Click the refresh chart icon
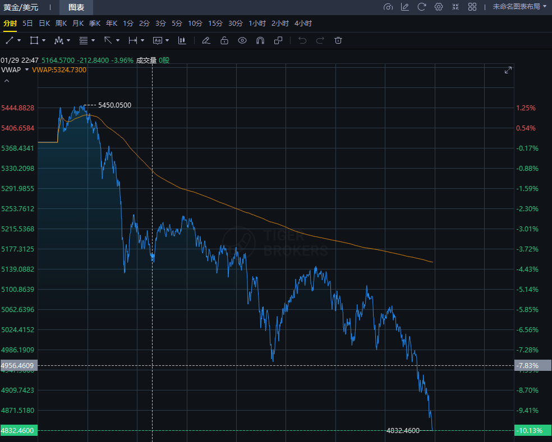The width and height of the screenshot is (552, 442). click(422, 7)
